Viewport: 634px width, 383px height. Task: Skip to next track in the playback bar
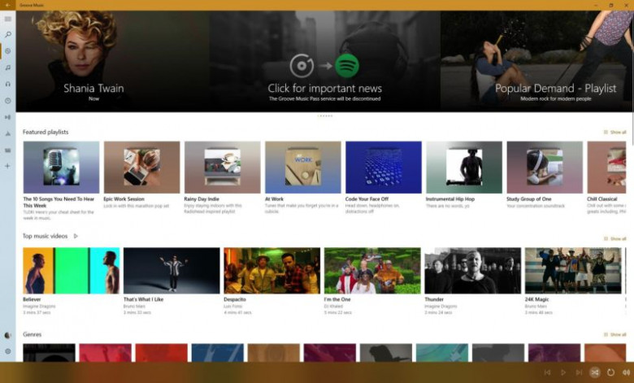click(579, 372)
